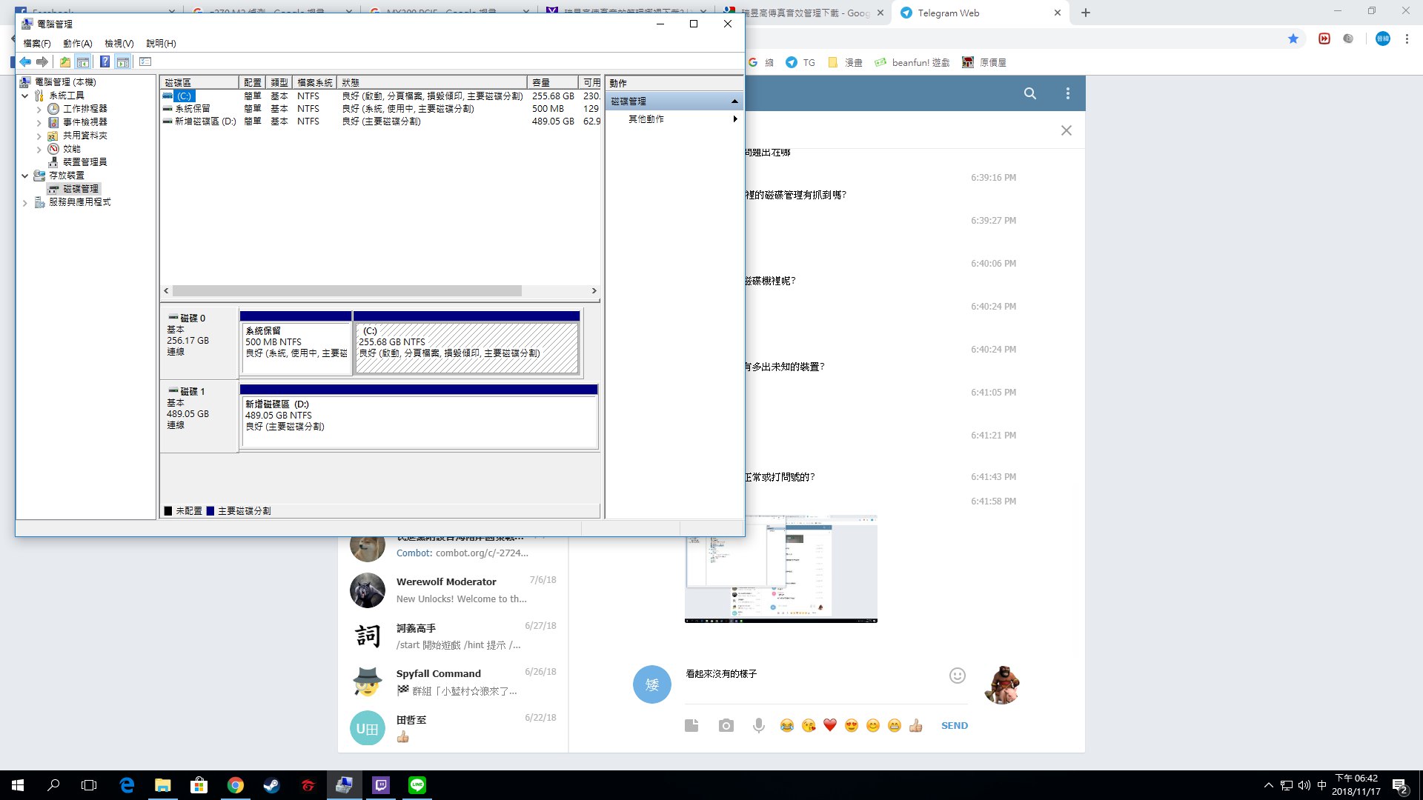Viewport: 1423px width, 800px height.
Task: Switch to the Telegram Web browser tab
Action: [980, 13]
